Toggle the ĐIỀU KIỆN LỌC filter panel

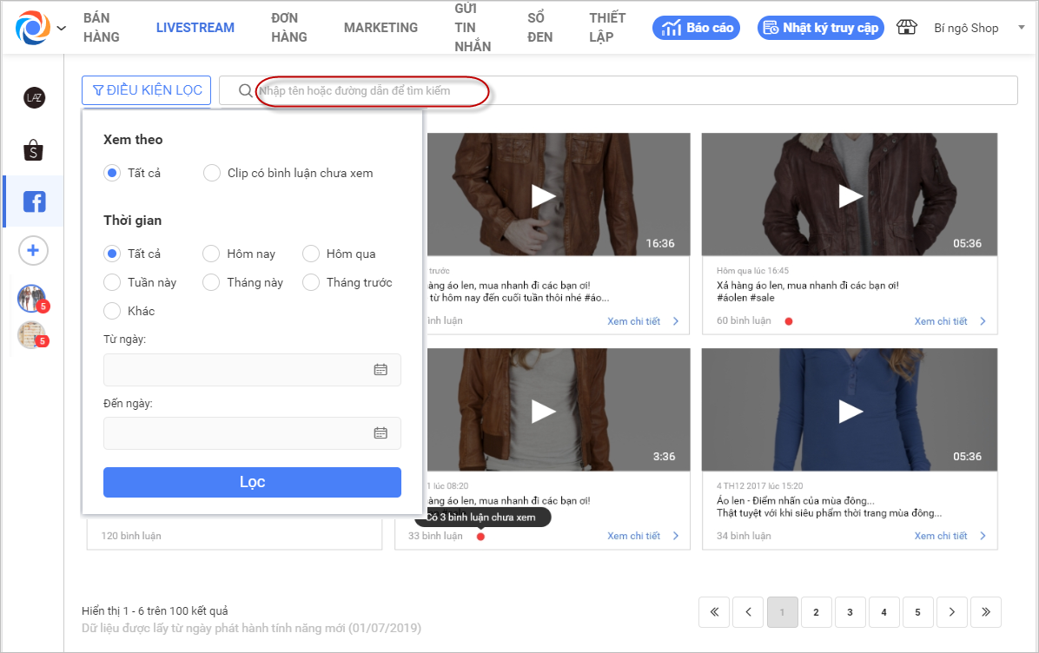pos(147,90)
